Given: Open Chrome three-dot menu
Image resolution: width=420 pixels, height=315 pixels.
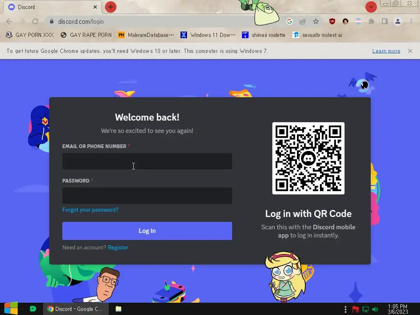Looking at the screenshot, I should click(411, 21).
